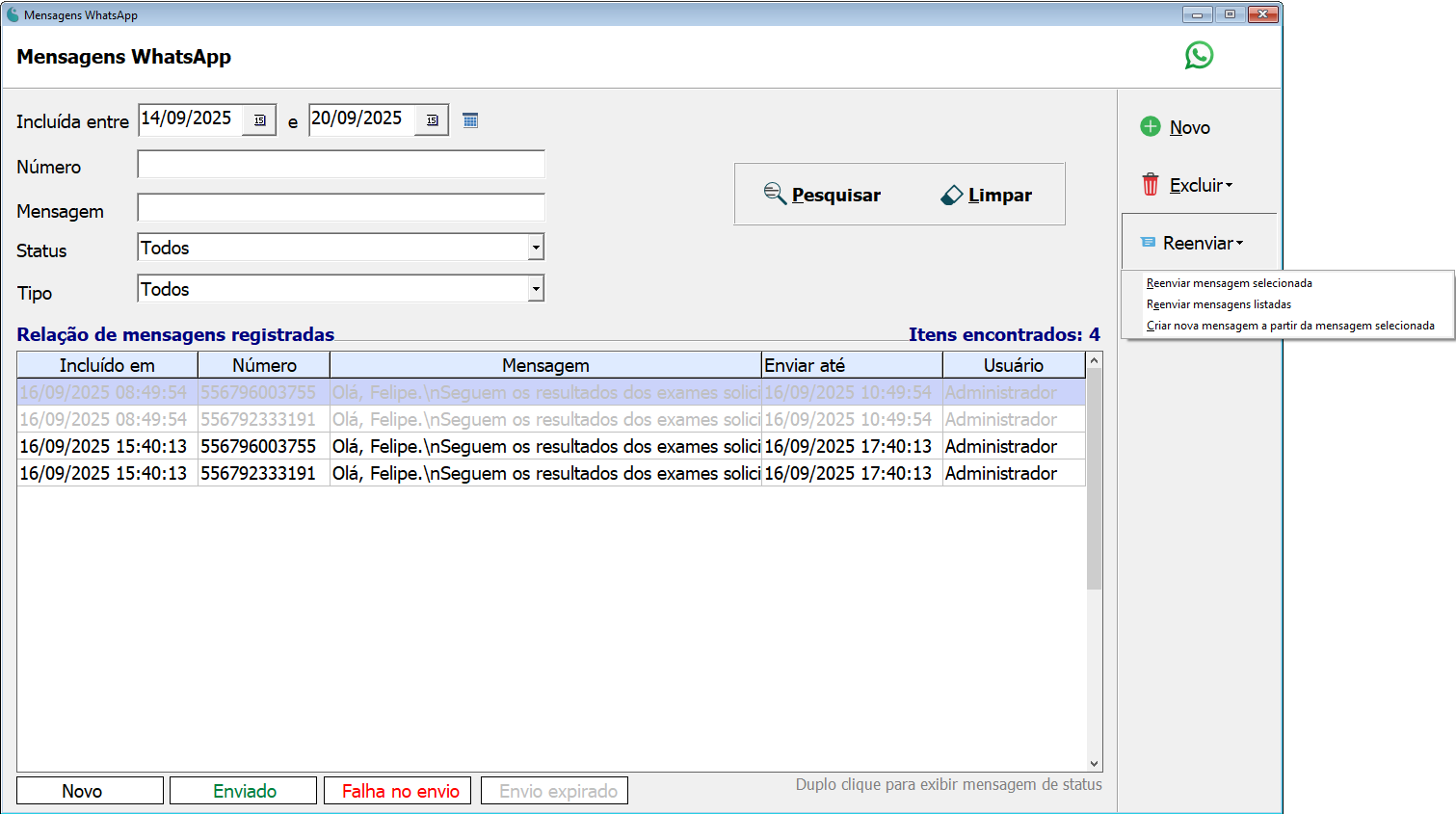Close the Mensagens WhatsApp window
1456x814 pixels.
click(1263, 14)
